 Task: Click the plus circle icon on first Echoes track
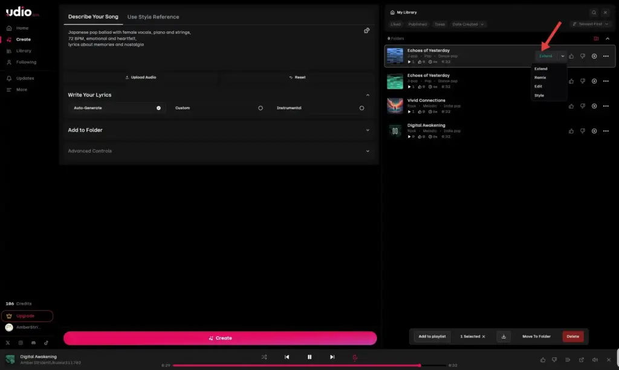coord(594,56)
